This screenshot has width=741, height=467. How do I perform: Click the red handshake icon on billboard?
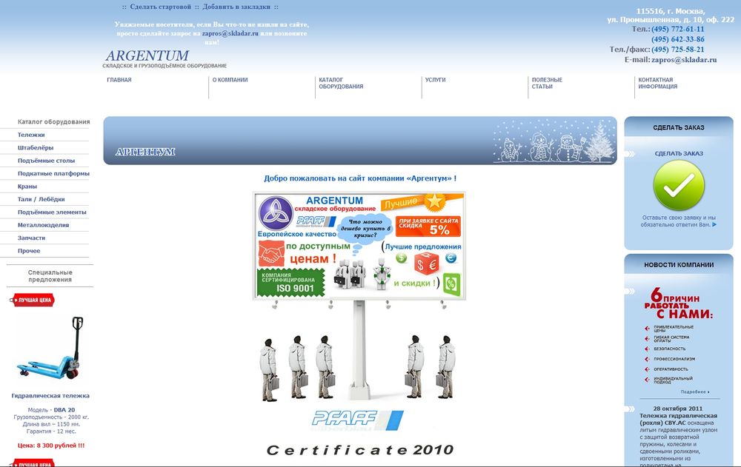coord(271,254)
